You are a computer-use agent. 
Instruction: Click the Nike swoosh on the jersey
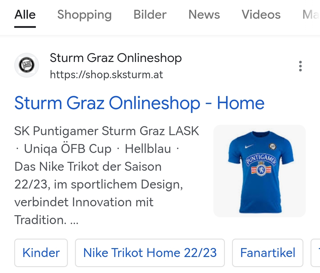click(249, 146)
